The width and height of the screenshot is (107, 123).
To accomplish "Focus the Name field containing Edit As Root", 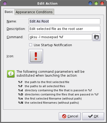I will (x=64, y=21).
